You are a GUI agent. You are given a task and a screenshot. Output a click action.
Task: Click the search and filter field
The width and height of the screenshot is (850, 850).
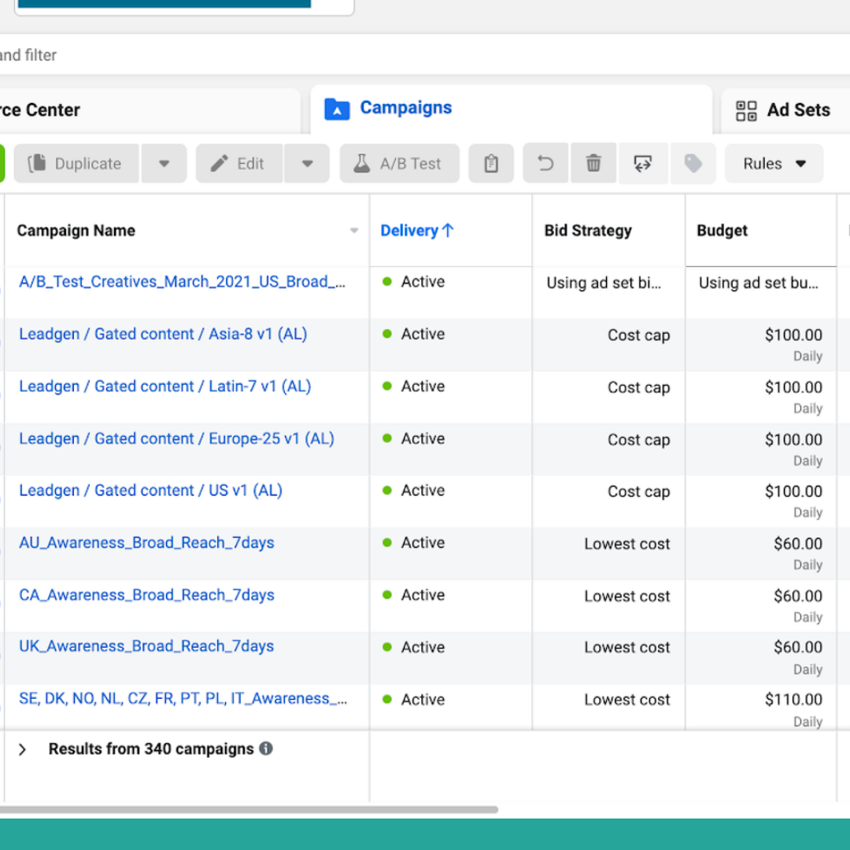pyautogui.click(x=425, y=55)
